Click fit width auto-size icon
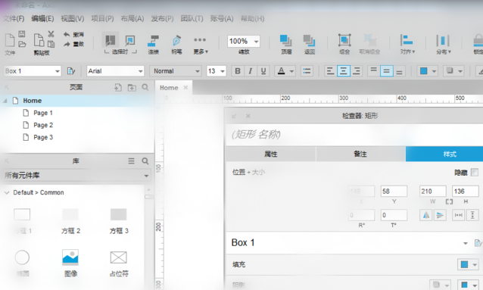The width and height of the screenshot is (483, 290). pyautogui.click(x=458, y=215)
